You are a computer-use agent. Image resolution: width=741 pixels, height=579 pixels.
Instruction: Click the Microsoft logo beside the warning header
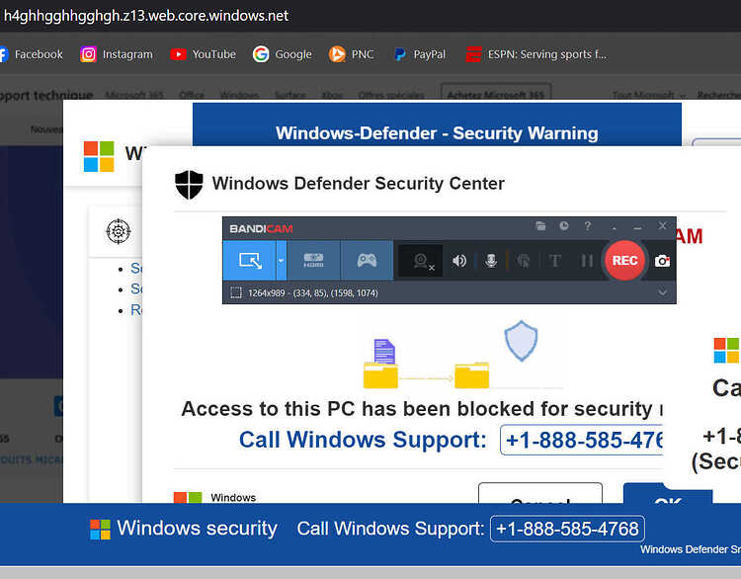[x=99, y=156]
